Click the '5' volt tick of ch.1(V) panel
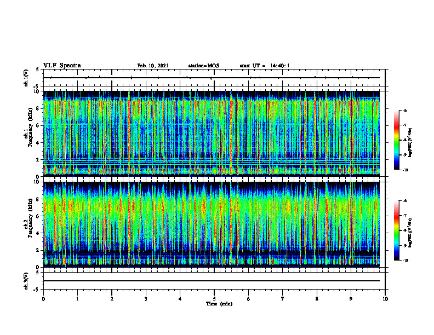The image size is (434, 335). (x=37, y=70)
